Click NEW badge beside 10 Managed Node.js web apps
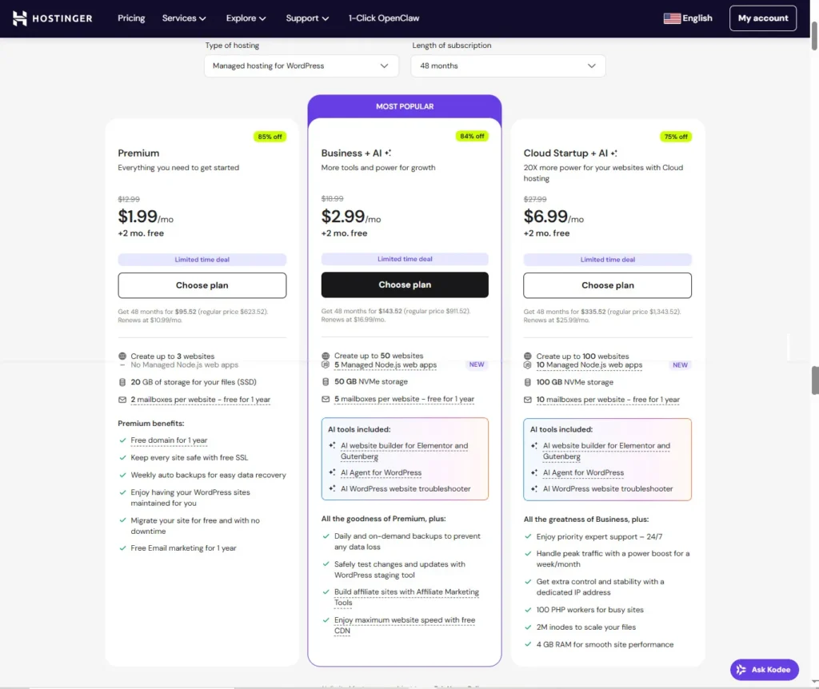Image resolution: width=819 pixels, height=689 pixels. (x=680, y=364)
